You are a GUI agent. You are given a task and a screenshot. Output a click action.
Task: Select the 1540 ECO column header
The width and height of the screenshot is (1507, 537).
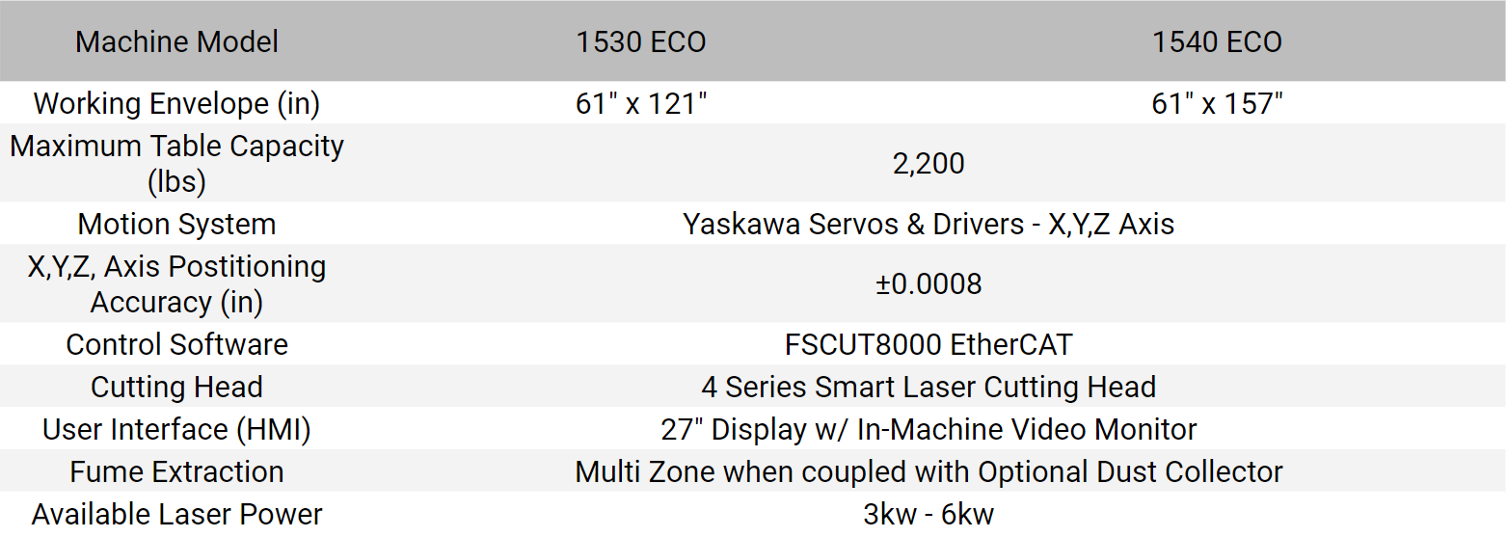point(1218,41)
